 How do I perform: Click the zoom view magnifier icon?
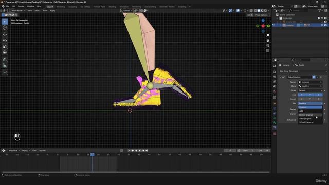[x=268, y=35]
